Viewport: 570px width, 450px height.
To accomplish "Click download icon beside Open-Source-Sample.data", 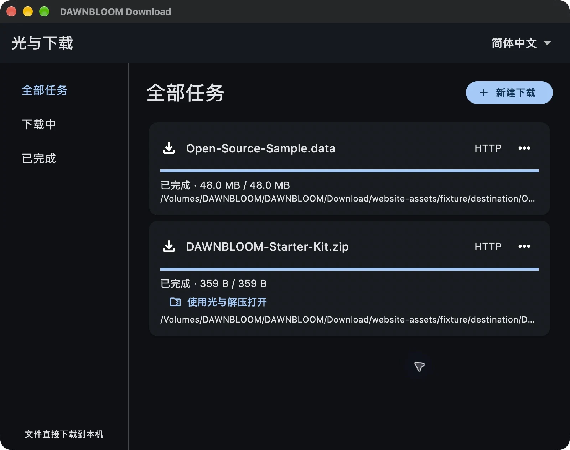I will 169,148.
